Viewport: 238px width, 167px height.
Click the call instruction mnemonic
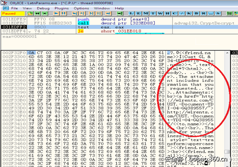point(83,23)
